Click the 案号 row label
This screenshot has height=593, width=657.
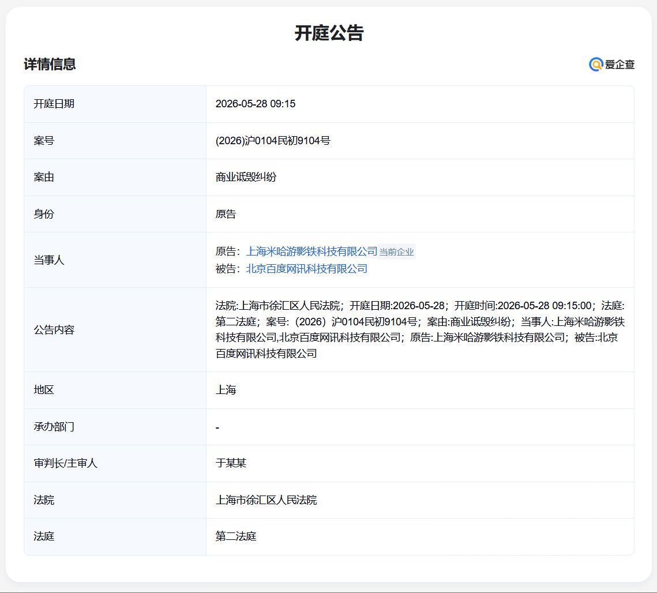click(44, 140)
